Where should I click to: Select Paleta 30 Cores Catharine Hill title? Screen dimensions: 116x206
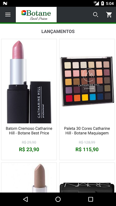coord(87,131)
